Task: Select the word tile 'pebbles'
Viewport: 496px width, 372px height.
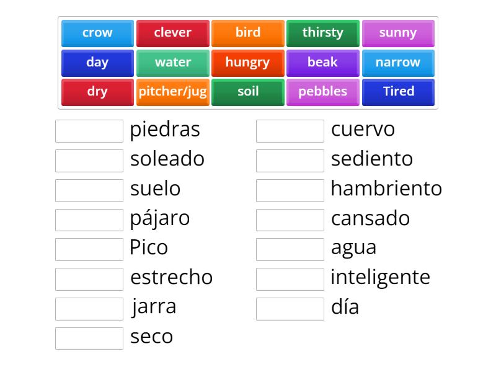Action: 323,91
